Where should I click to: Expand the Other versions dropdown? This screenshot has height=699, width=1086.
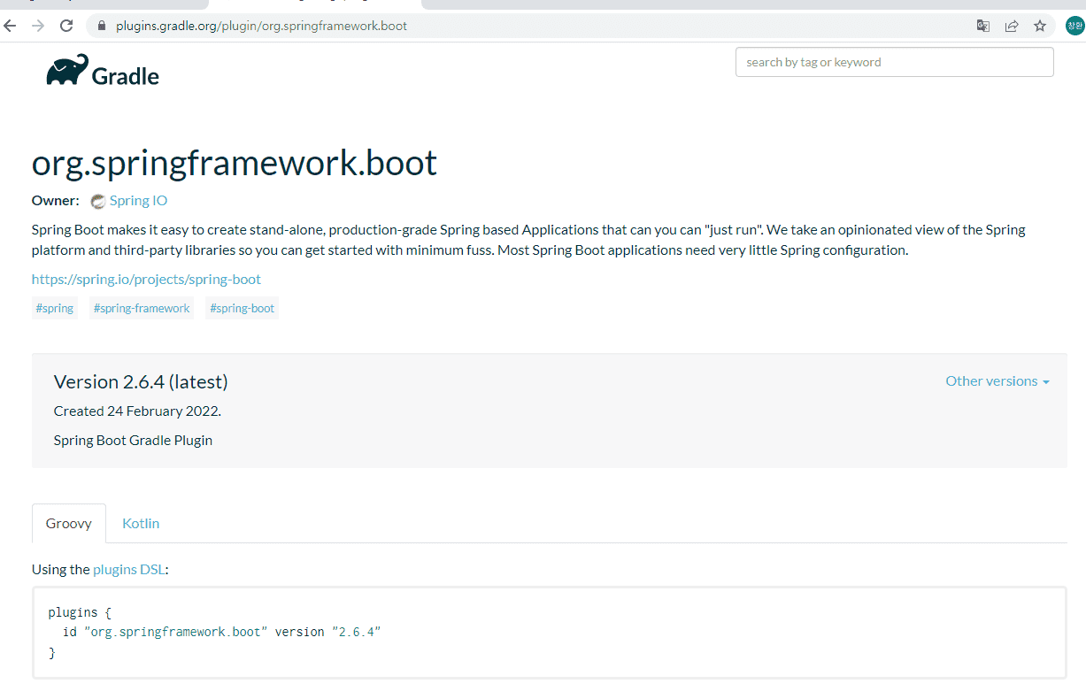tap(997, 381)
